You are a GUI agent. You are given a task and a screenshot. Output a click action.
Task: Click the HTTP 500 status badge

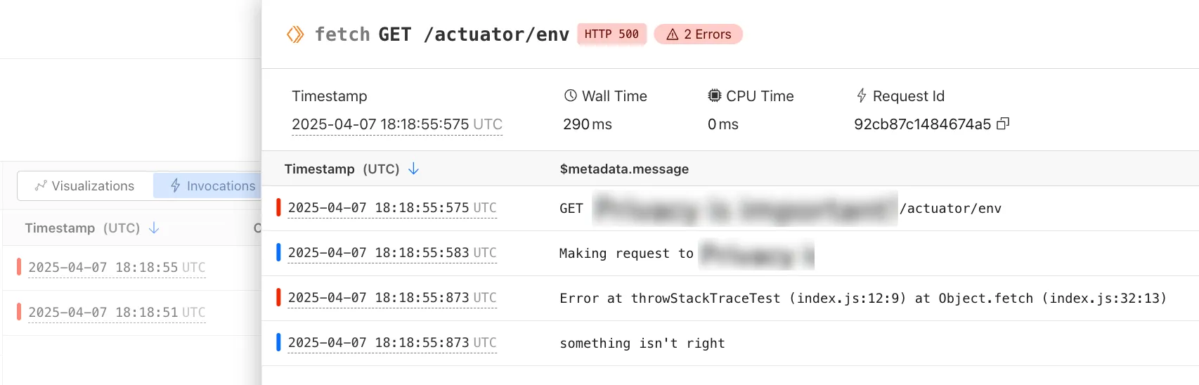click(611, 34)
